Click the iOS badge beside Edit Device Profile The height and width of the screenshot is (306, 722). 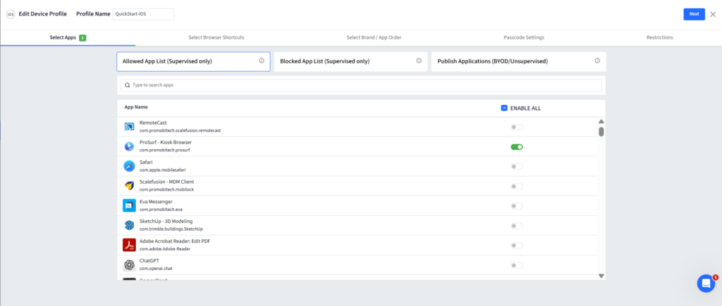coord(10,14)
